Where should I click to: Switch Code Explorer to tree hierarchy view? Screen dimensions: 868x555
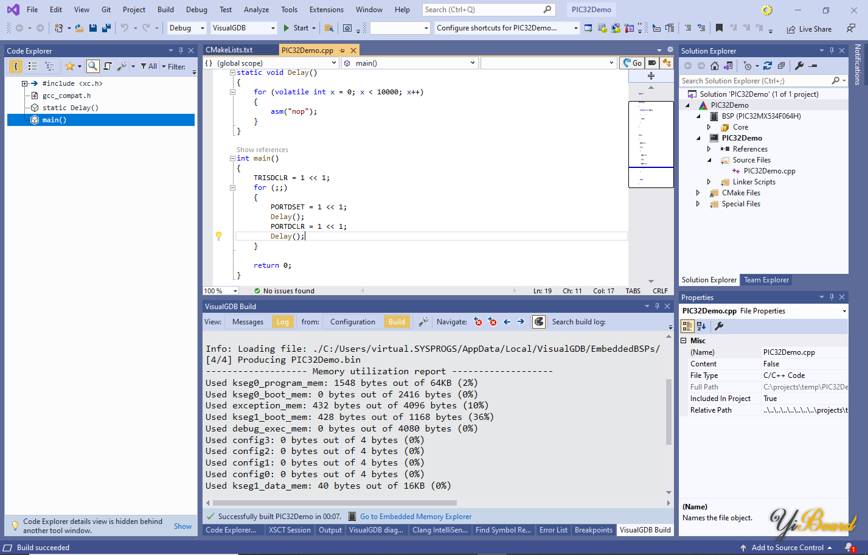click(49, 66)
